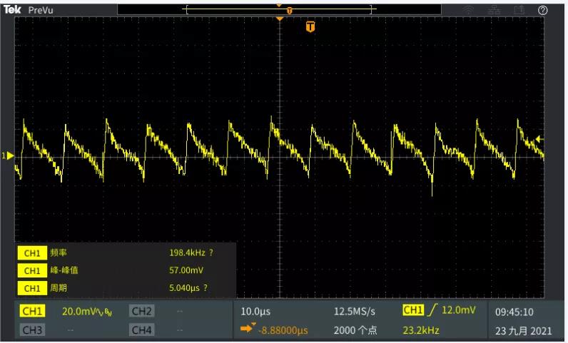Click the CH1 peak-to-peak measurement badge
Image resolution: width=568 pixels, height=343 pixels.
point(32,270)
